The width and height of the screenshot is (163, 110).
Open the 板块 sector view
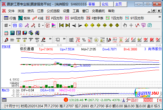pyautogui.click(x=24, y=18)
